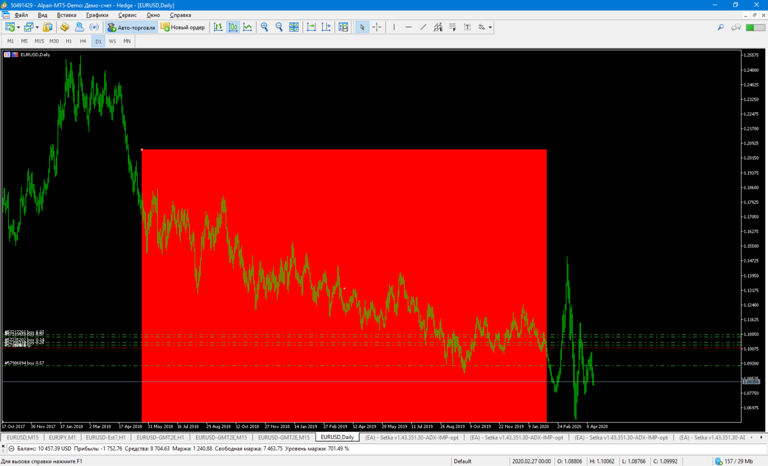Screen dimensions: 768x466
Task: Zoom in the chart
Action: coord(264,27)
